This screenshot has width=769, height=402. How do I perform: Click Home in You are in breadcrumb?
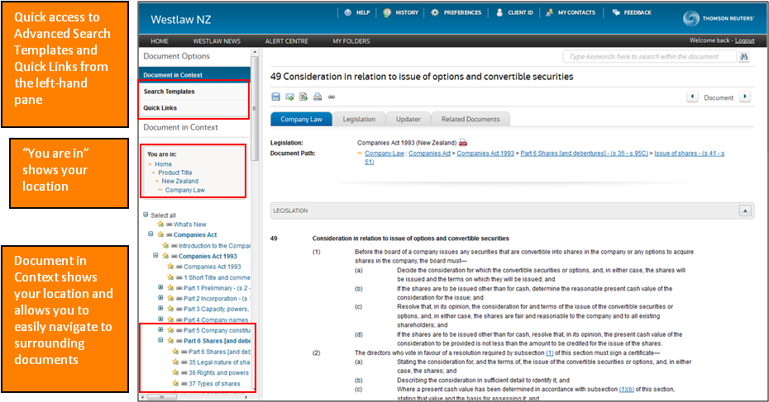(x=164, y=164)
